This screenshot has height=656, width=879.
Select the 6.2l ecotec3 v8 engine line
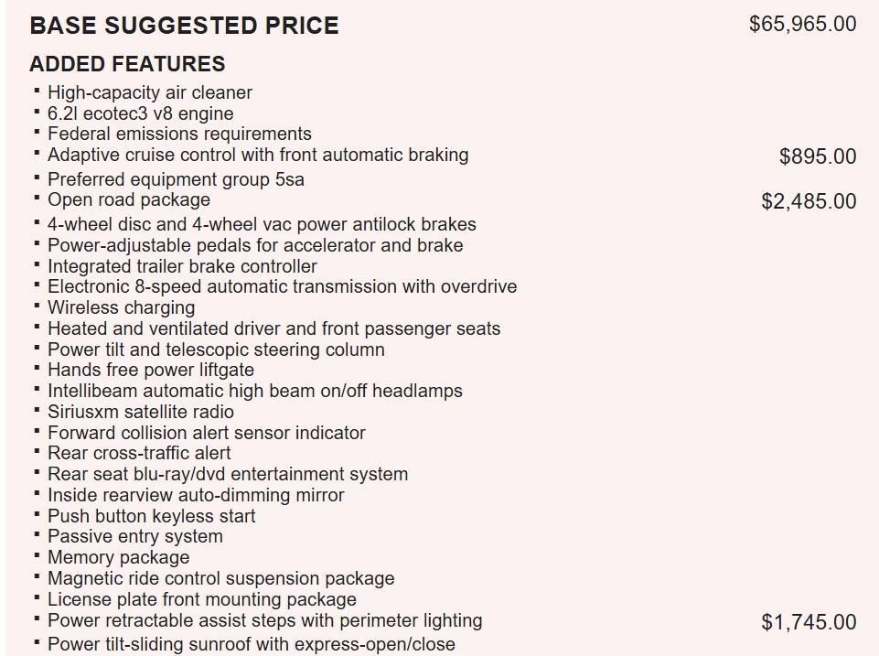tap(141, 113)
